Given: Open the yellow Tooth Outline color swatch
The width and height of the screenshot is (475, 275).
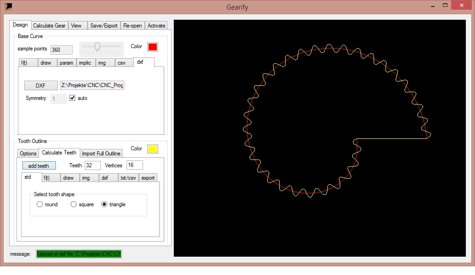Looking at the screenshot, I should tap(153, 149).
